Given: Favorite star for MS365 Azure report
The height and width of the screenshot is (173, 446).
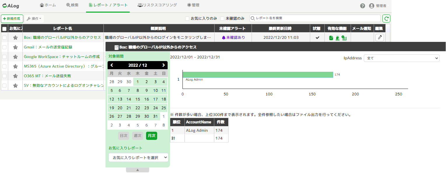Looking at the screenshot, I should pos(15,66).
